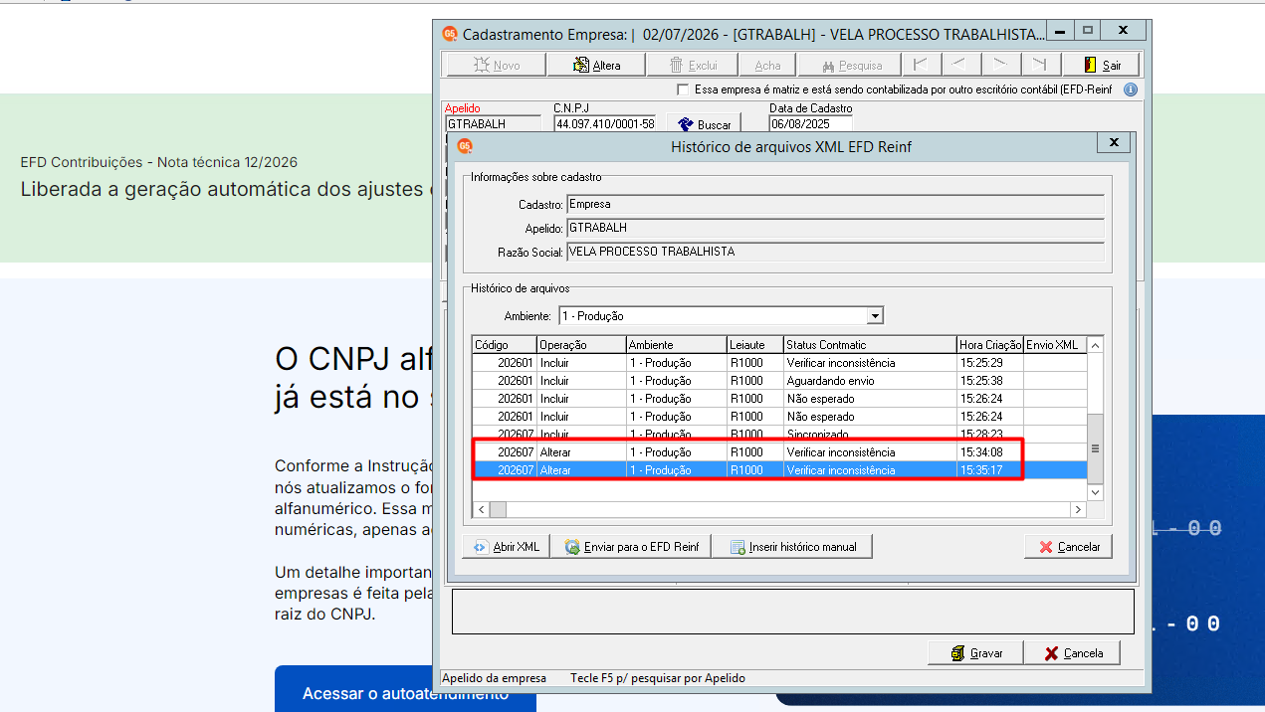The width and height of the screenshot is (1265, 712).
Task: Click the Abrir XML button
Action: point(506,547)
